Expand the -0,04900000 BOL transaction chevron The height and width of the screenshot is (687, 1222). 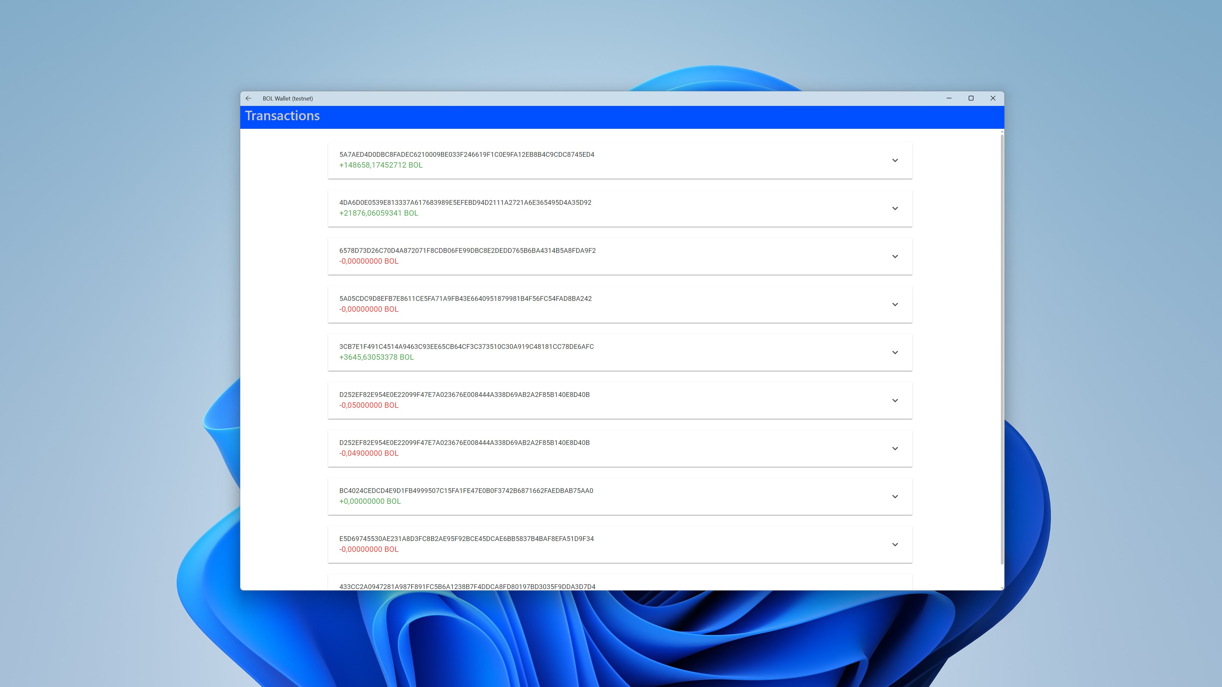[895, 448]
